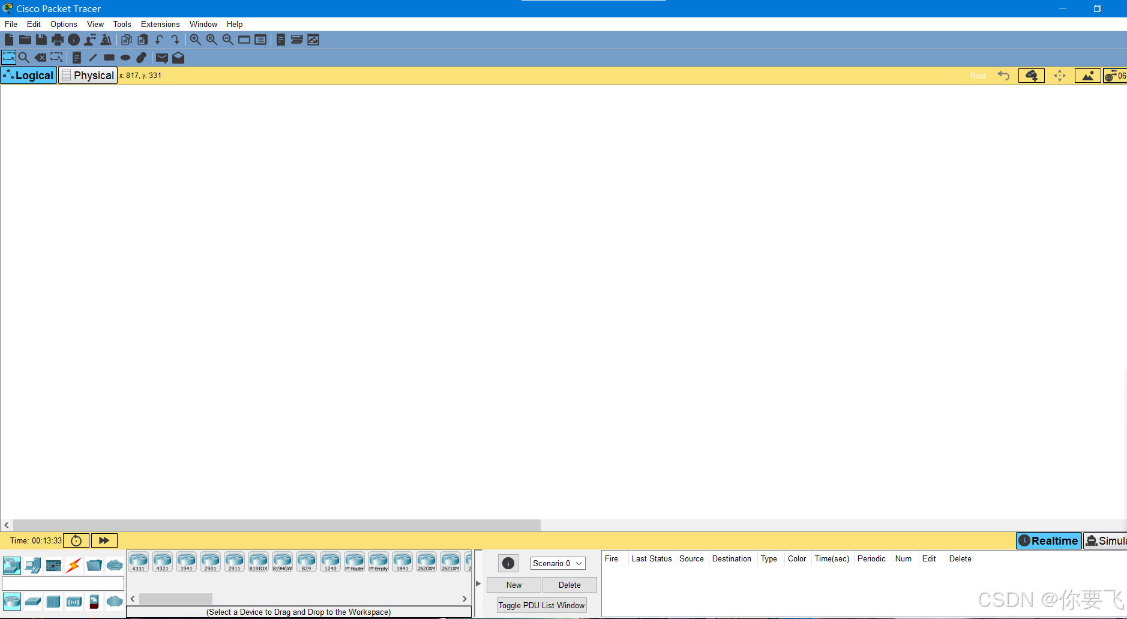The image size is (1127, 619).
Task: Switch to Simulation mode
Action: click(1105, 540)
